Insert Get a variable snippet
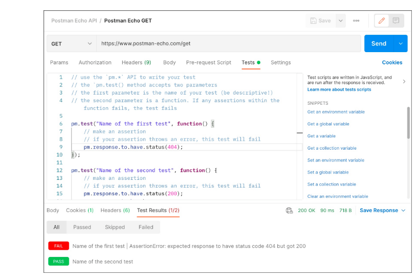The image size is (418, 280). pyautogui.click(x=321, y=136)
